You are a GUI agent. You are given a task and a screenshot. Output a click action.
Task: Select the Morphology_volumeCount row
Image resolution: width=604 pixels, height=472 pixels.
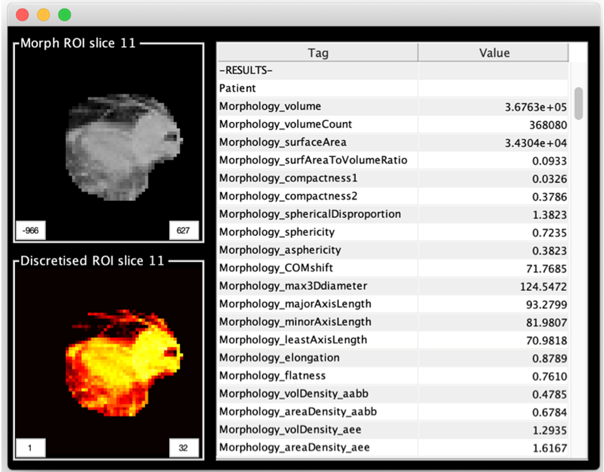click(x=393, y=124)
